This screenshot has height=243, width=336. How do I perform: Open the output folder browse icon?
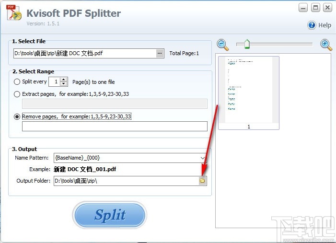202,181
